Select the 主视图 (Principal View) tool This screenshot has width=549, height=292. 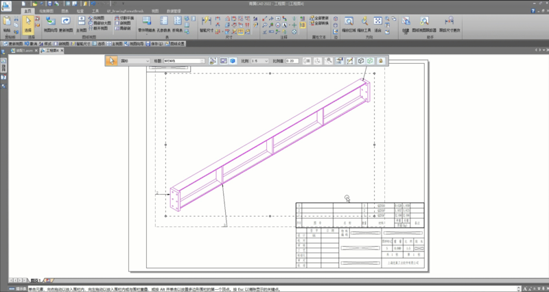pyautogui.click(x=82, y=25)
